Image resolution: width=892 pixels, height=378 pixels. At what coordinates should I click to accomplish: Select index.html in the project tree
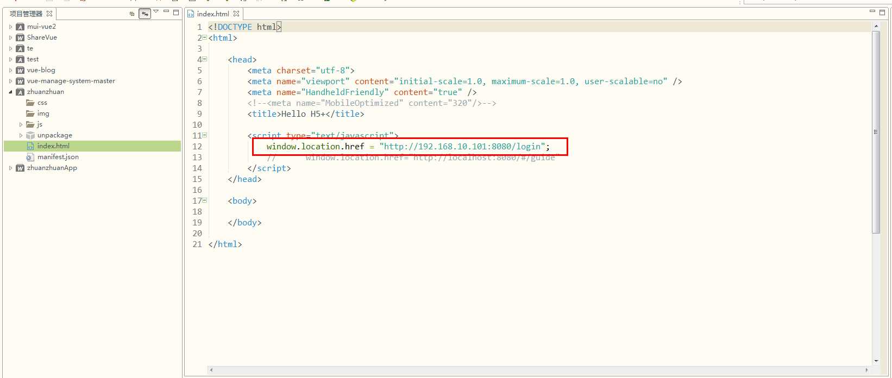53,146
